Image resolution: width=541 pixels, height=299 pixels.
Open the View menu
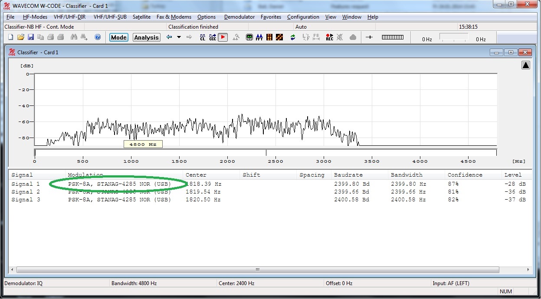[x=331, y=17]
